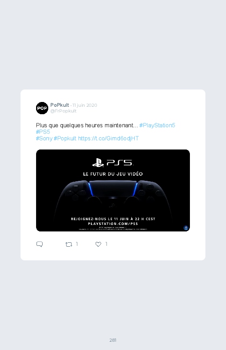Click the retweet count number

[77, 244]
